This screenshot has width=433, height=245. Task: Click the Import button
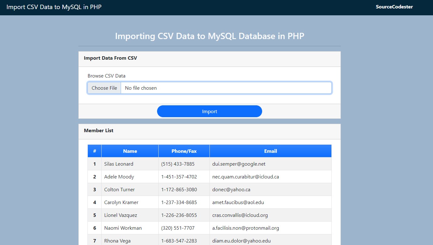pos(209,111)
